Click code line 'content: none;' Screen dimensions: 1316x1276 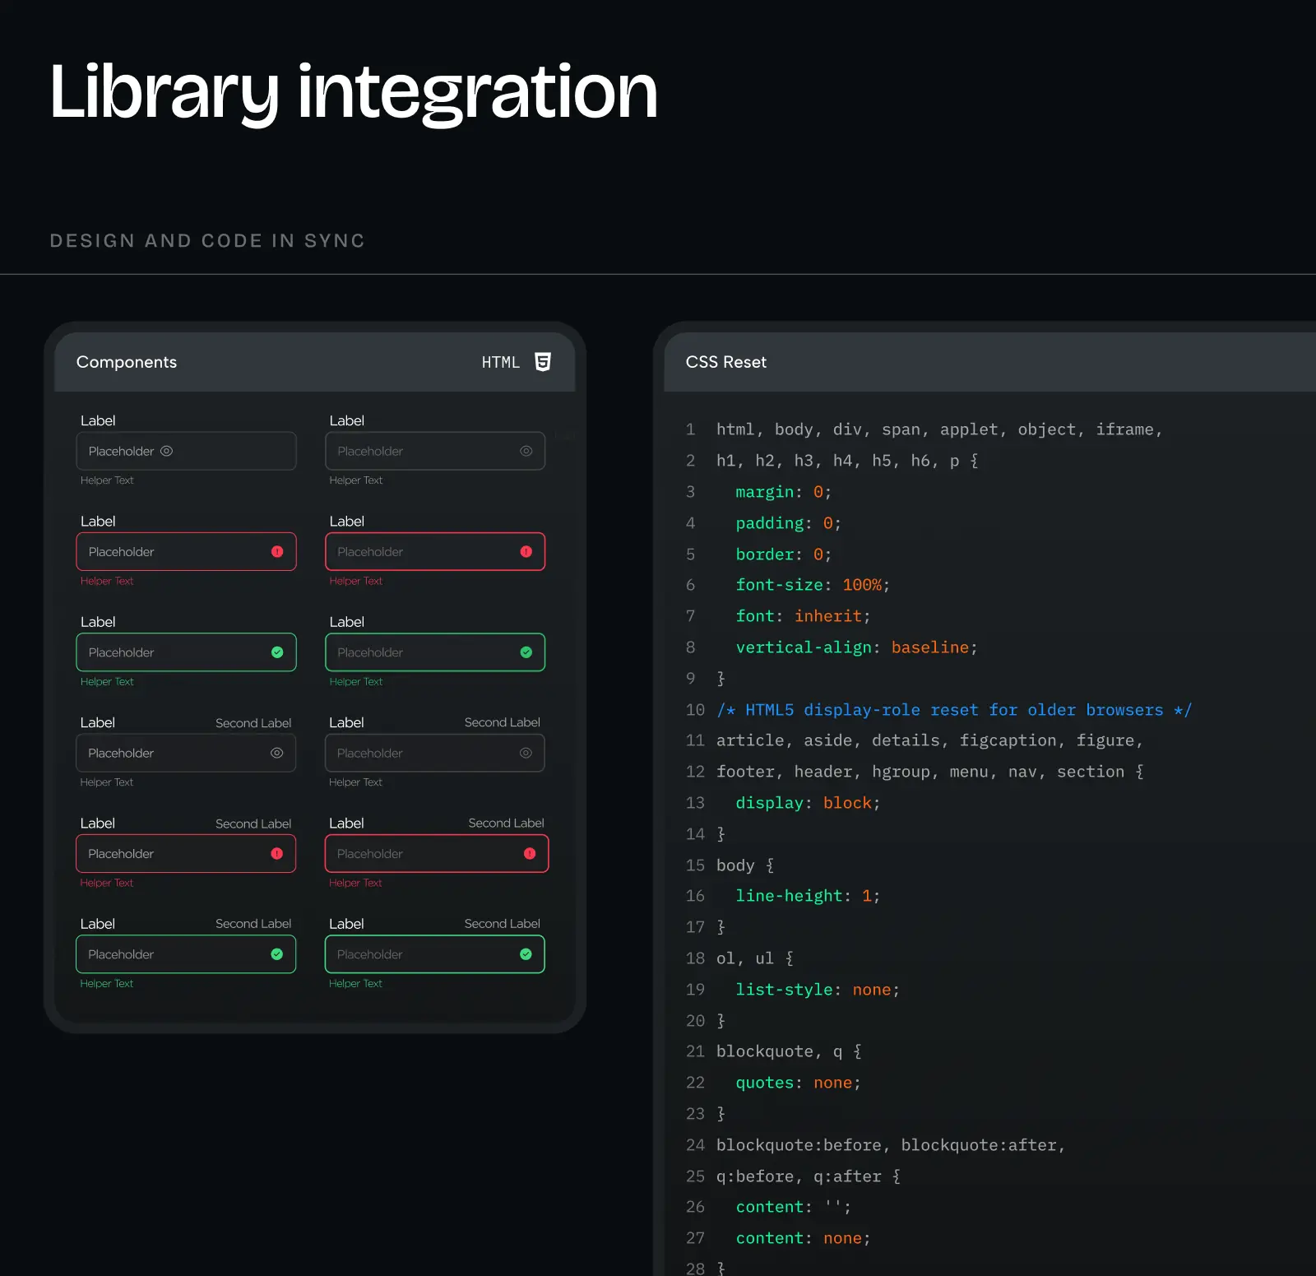pos(803,1238)
